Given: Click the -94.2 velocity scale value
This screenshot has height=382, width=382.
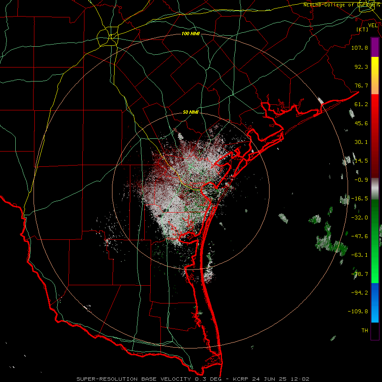Looking at the screenshot, I should 360,293.
